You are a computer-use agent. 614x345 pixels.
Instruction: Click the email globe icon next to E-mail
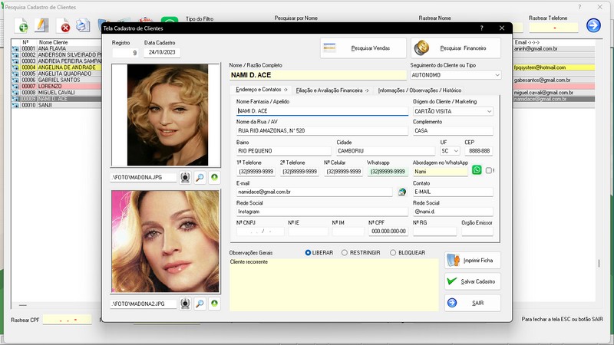pos(402,192)
